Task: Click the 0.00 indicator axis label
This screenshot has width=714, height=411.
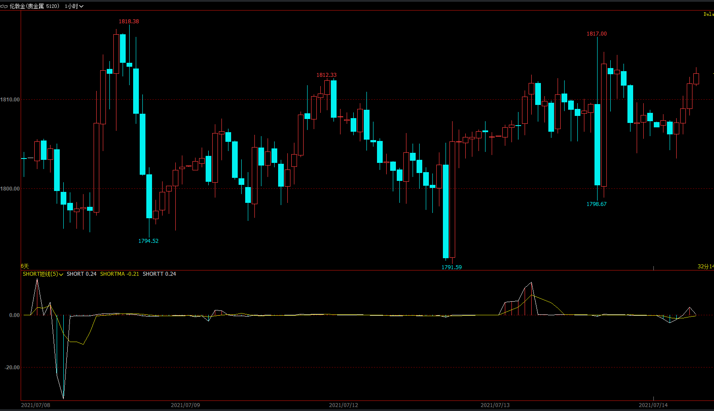Action: 14,315
